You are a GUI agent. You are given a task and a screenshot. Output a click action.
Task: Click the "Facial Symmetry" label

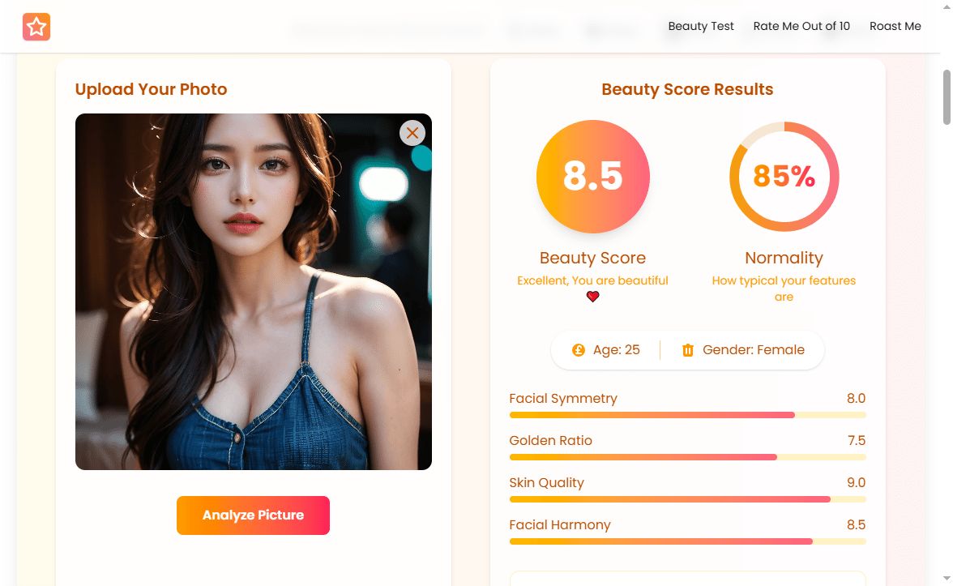562,398
